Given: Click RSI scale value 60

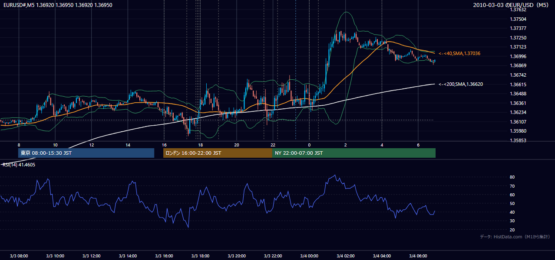Looking at the screenshot, I should click(512, 195).
